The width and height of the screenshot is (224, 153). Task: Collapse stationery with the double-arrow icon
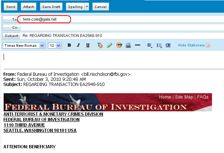(208, 45)
